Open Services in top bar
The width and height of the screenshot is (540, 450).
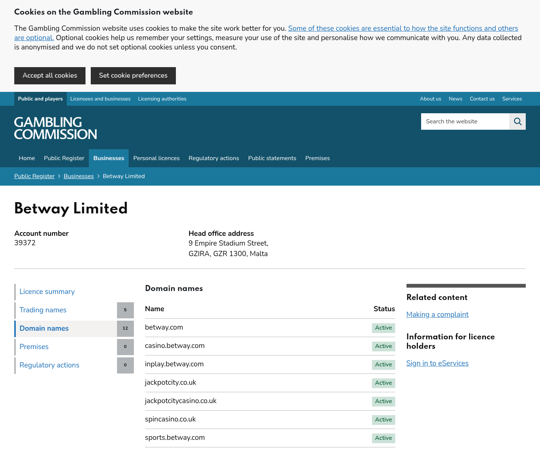[x=512, y=99]
